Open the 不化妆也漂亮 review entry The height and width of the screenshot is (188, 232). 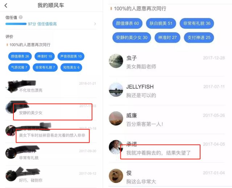(51, 87)
